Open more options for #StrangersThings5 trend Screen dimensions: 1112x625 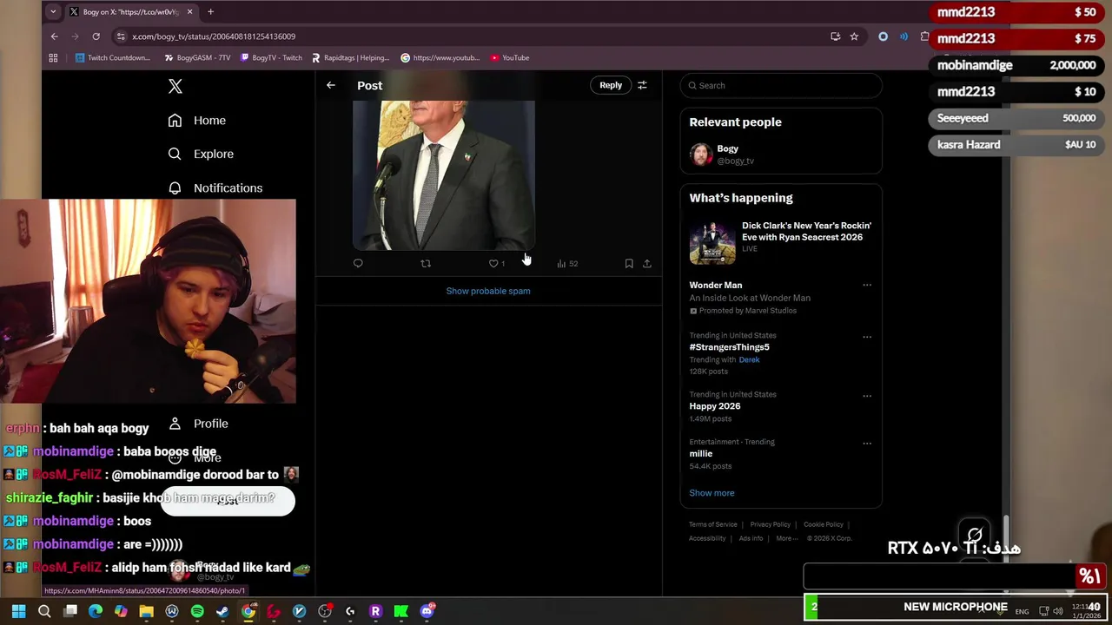pos(867,337)
